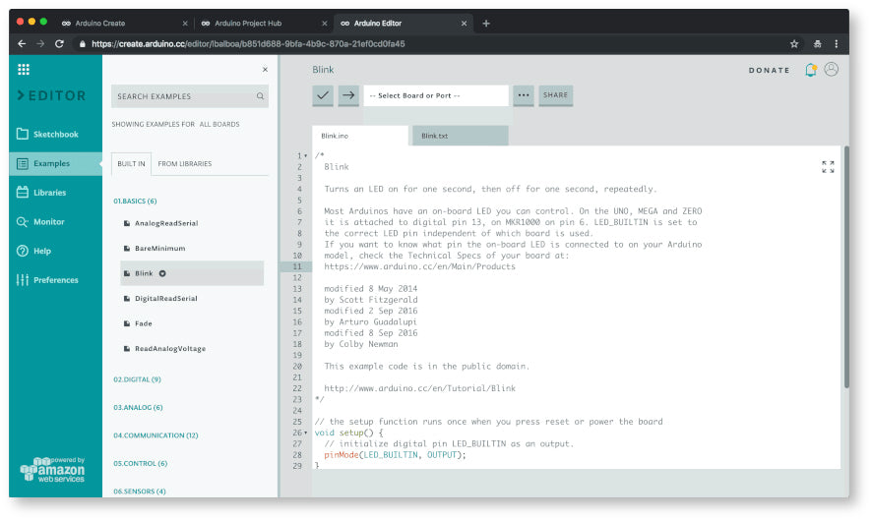Open the apps grid icon
This screenshot has height=520, width=872.
pos(24,70)
